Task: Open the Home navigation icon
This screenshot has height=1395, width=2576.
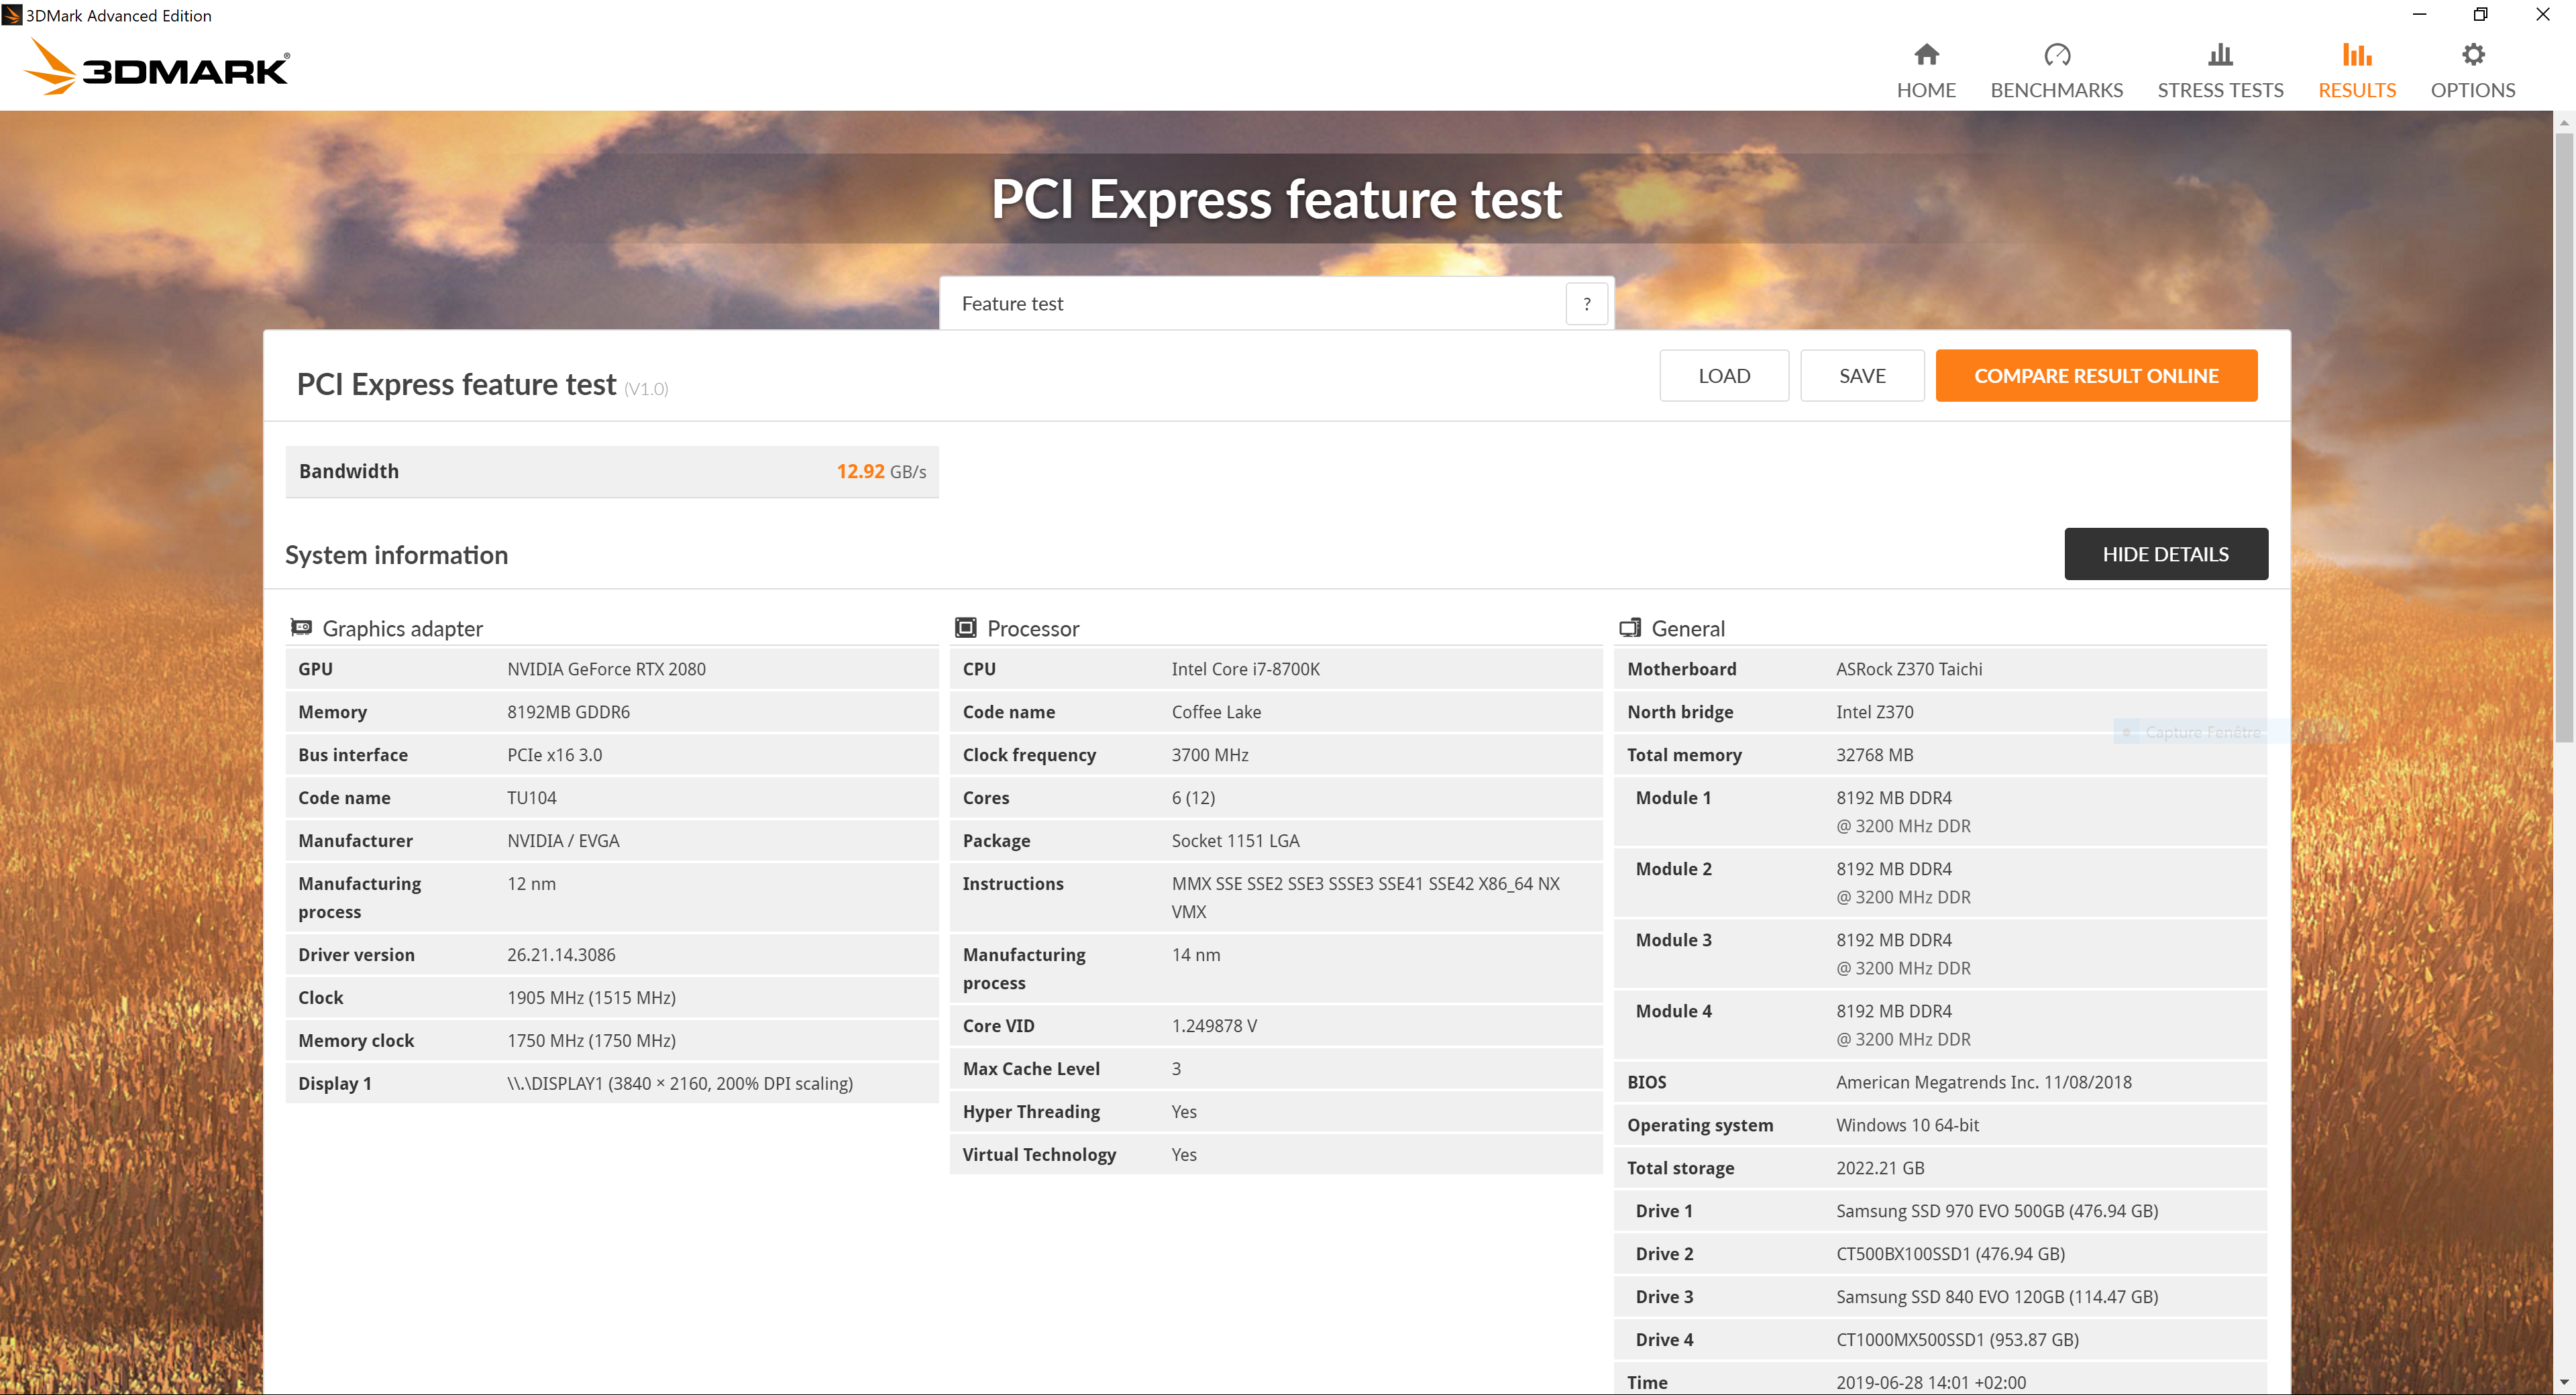Action: click(x=1926, y=55)
